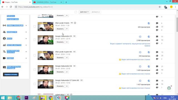
Task: Expand the Сообщество section chevron
Action: tap(26, 32)
